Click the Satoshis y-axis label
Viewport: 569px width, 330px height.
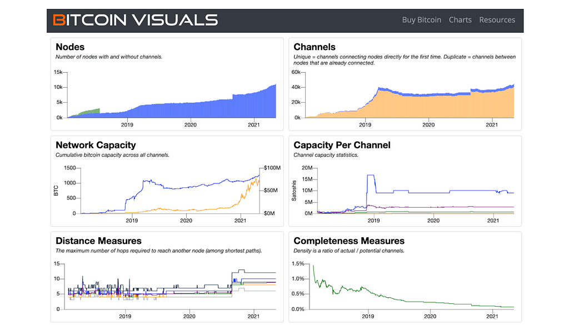pos(295,193)
